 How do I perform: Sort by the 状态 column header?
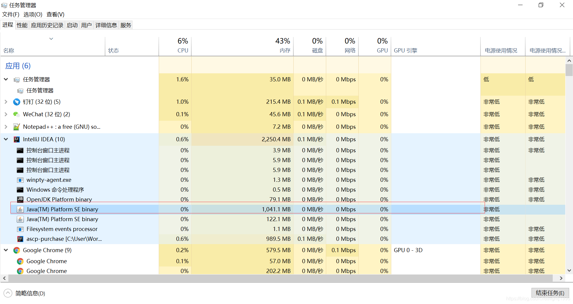pyautogui.click(x=132, y=46)
